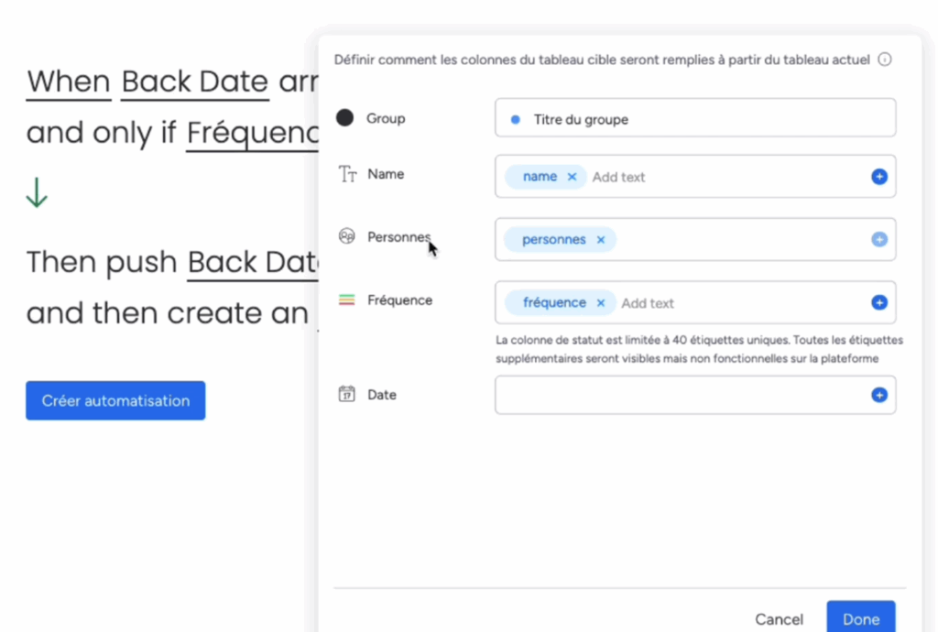Click the Cancel button

pyautogui.click(x=779, y=619)
